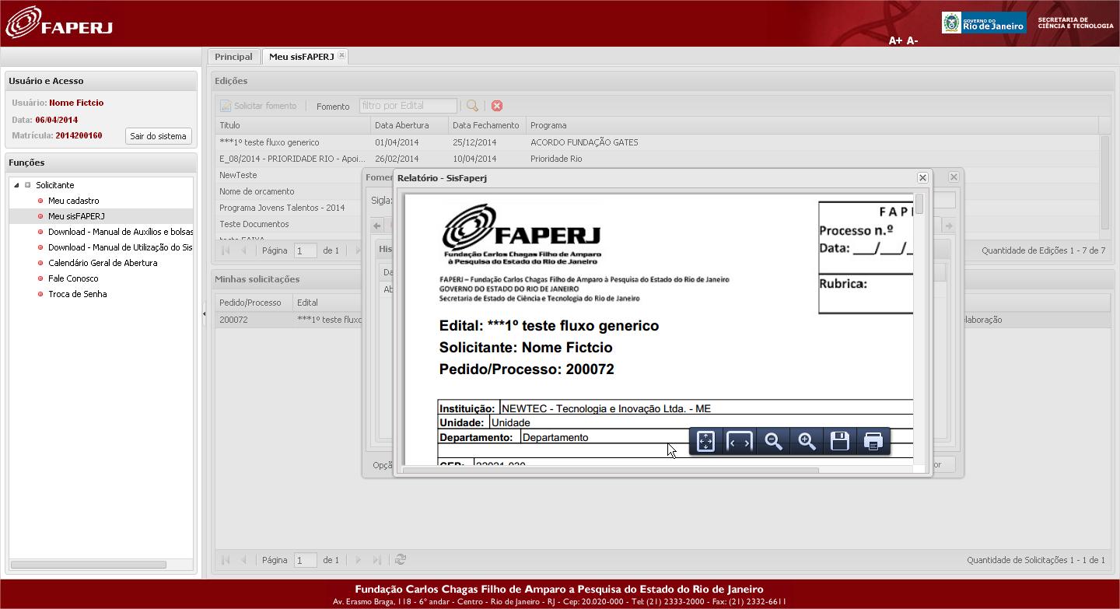Go to previous page in Minhas solicitações pager
Viewport: 1120px width, 609px height.
pos(244,560)
